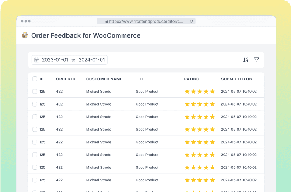291x192 pixels.
Task: Click the padlock icon in address bar
Action: [106, 21]
